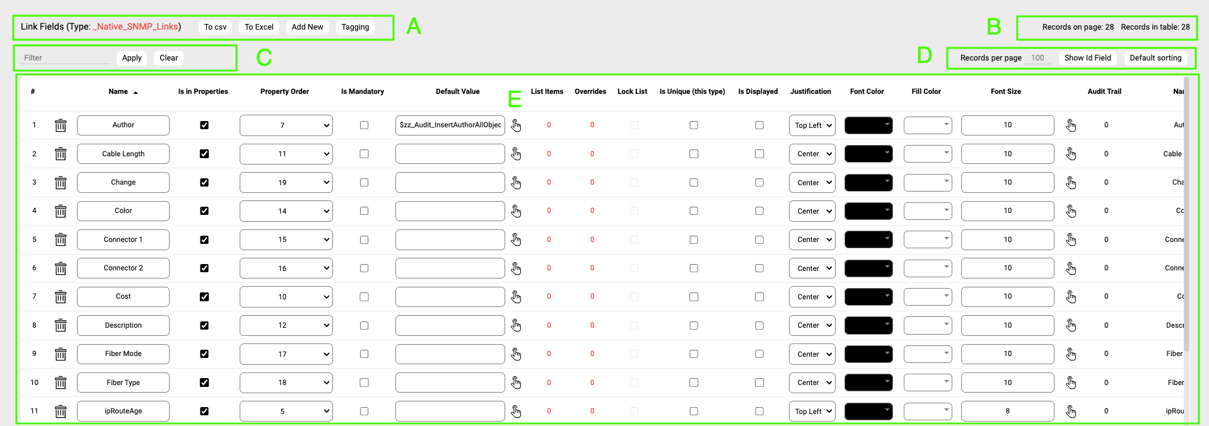Click the Add New button
Viewport: 1209px width, 426px height.
(x=307, y=27)
